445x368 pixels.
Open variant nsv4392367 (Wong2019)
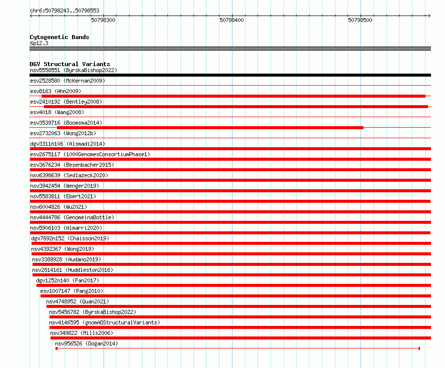62,249
